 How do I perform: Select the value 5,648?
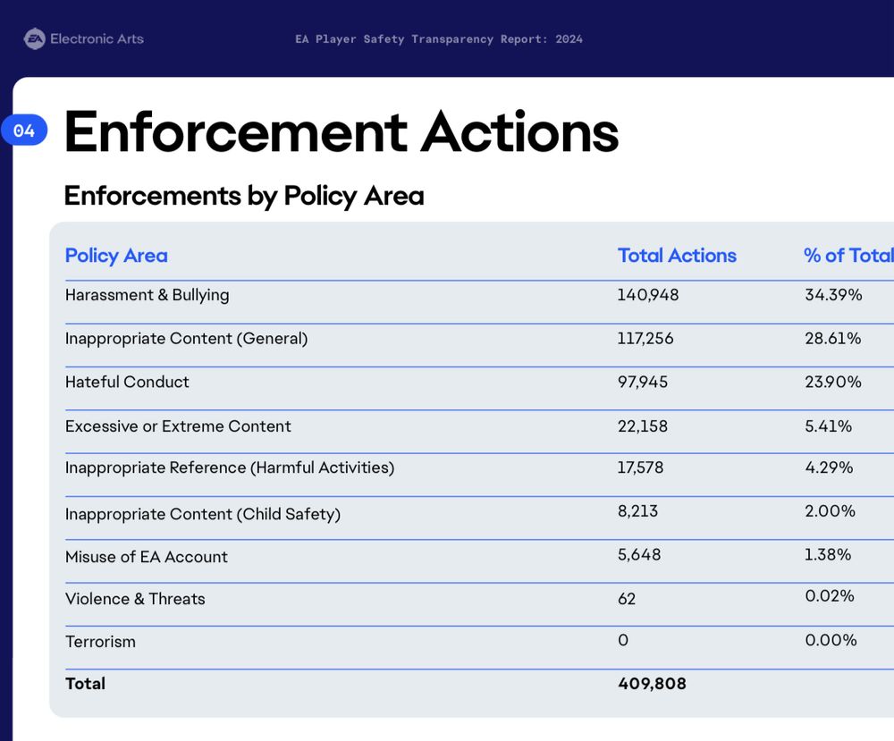pyautogui.click(x=639, y=554)
